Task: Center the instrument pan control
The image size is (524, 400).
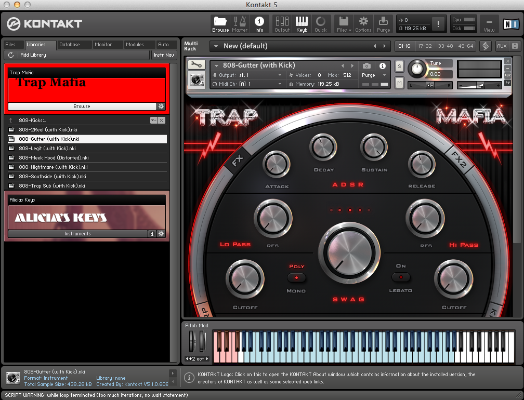Action: click(430, 85)
